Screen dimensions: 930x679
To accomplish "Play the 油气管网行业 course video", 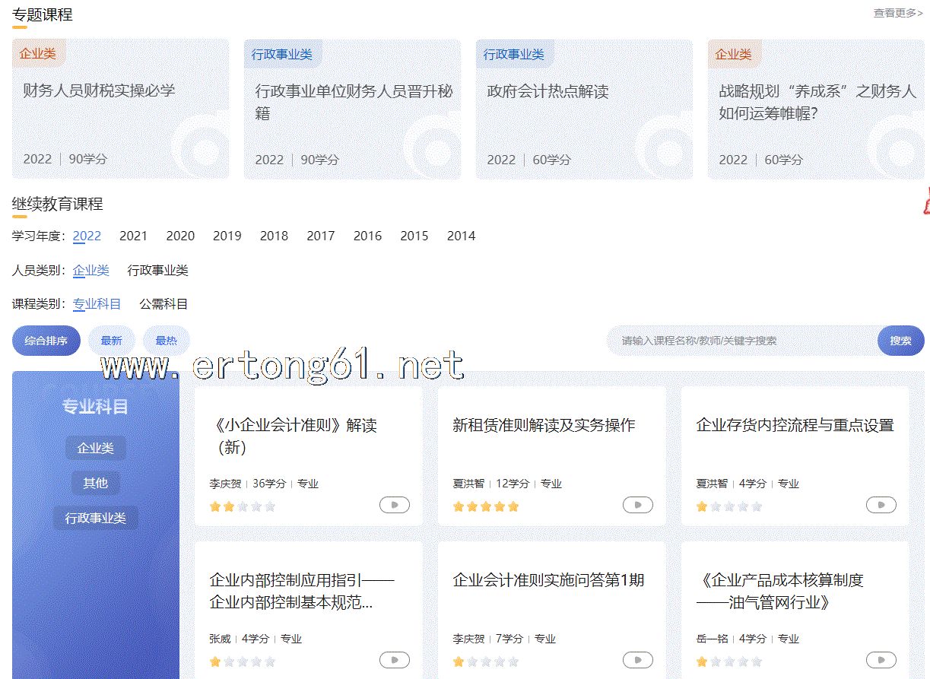I will pos(881,660).
